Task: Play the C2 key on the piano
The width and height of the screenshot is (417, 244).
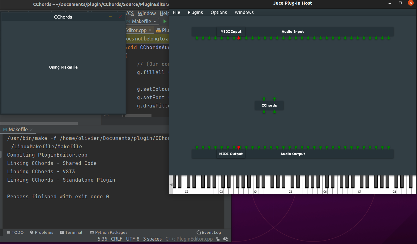Action: pos(186,191)
